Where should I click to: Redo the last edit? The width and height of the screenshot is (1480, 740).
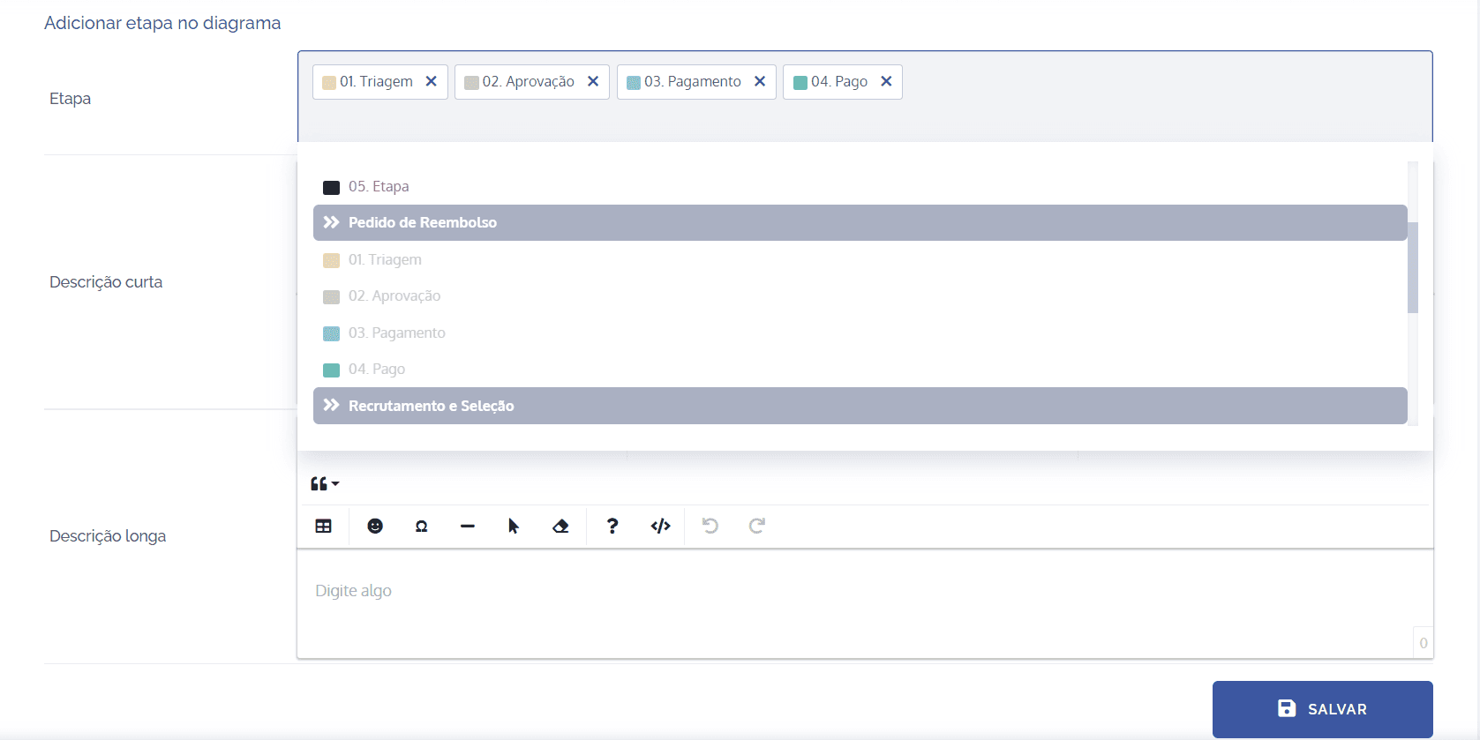coord(756,526)
